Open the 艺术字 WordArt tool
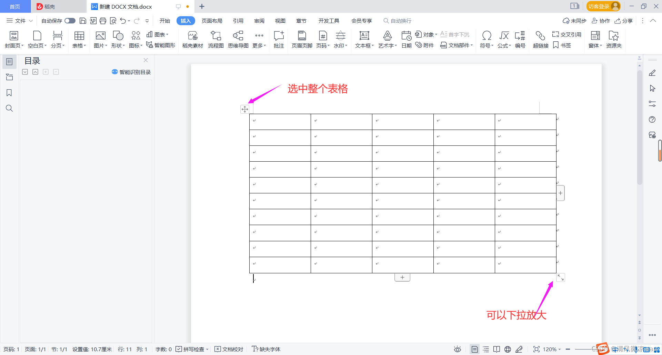Screen dimensions: 662x355 [x=386, y=39]
